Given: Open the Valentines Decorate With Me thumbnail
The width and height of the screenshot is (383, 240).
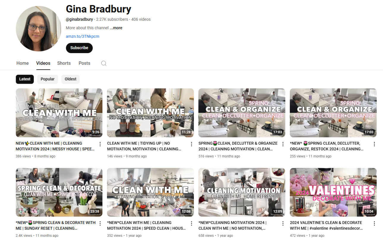Looking at the screenshot, I should point(333,192).
